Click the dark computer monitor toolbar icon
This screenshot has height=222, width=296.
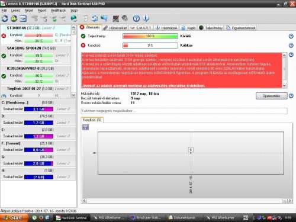point(115,18)
